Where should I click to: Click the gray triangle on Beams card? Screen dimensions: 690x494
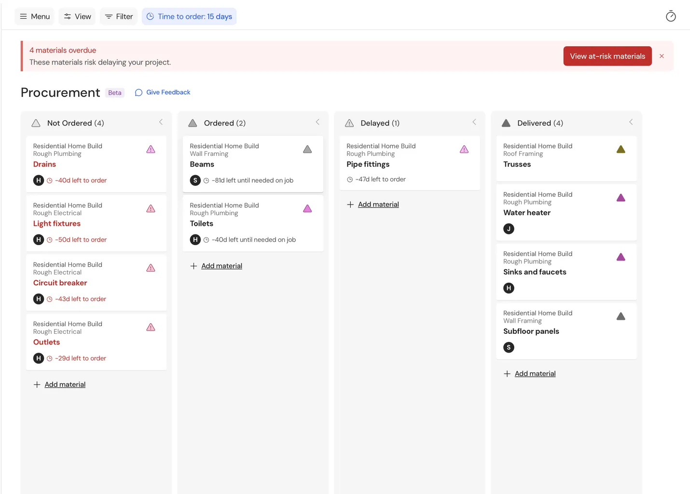307,150
